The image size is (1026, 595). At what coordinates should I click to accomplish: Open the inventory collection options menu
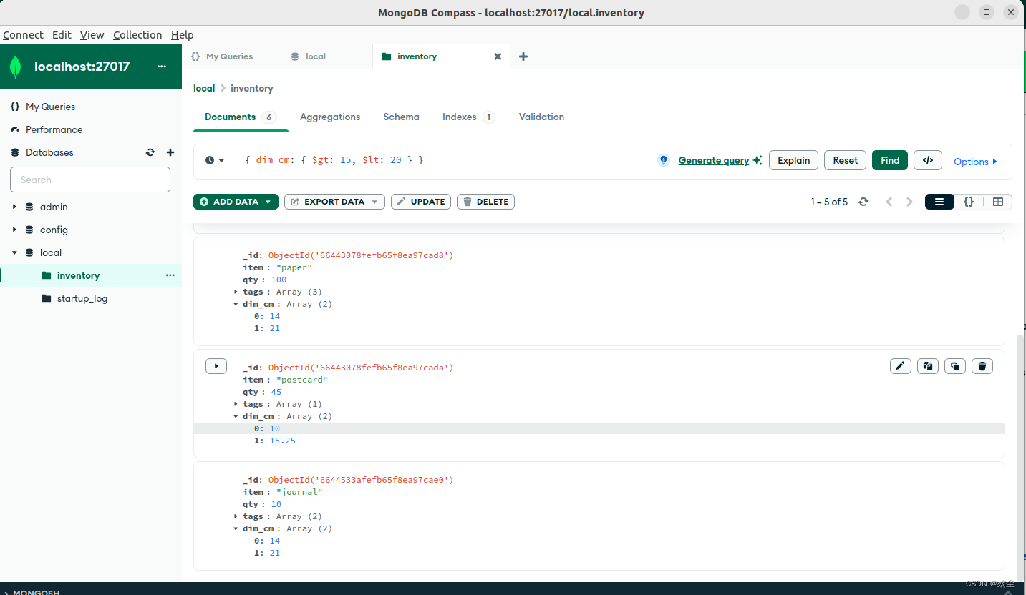pos(170,275)
